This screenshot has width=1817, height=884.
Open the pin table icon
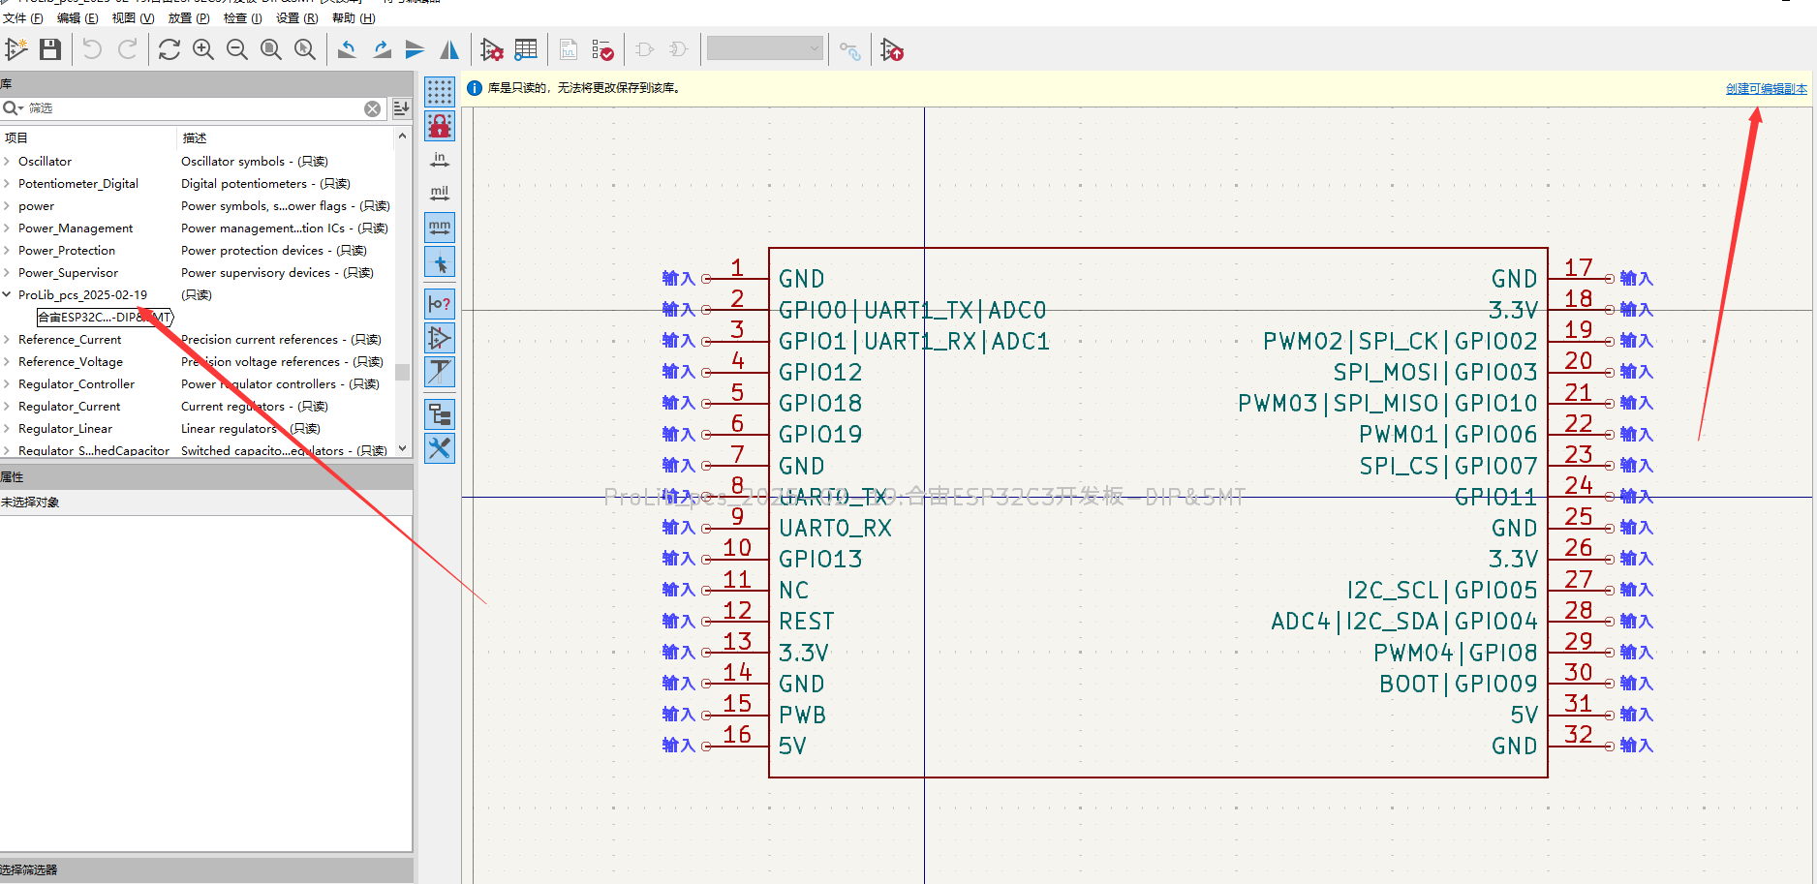526,49
